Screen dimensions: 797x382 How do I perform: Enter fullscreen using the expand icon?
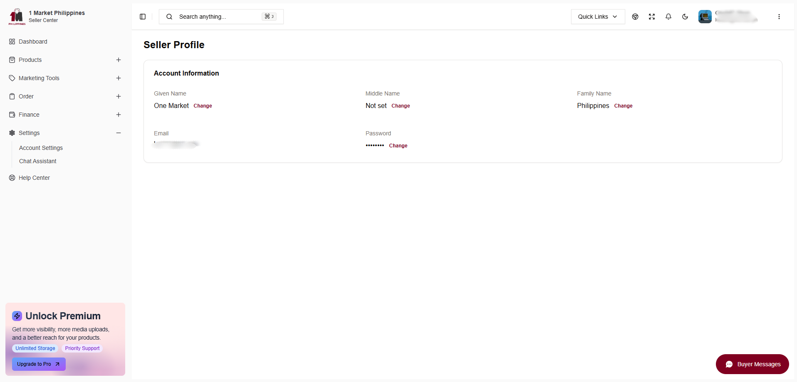point(652,17)
